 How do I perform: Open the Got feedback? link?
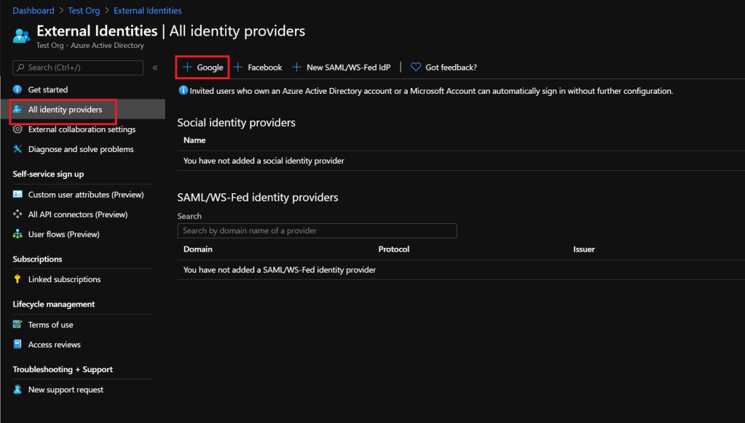444,68
